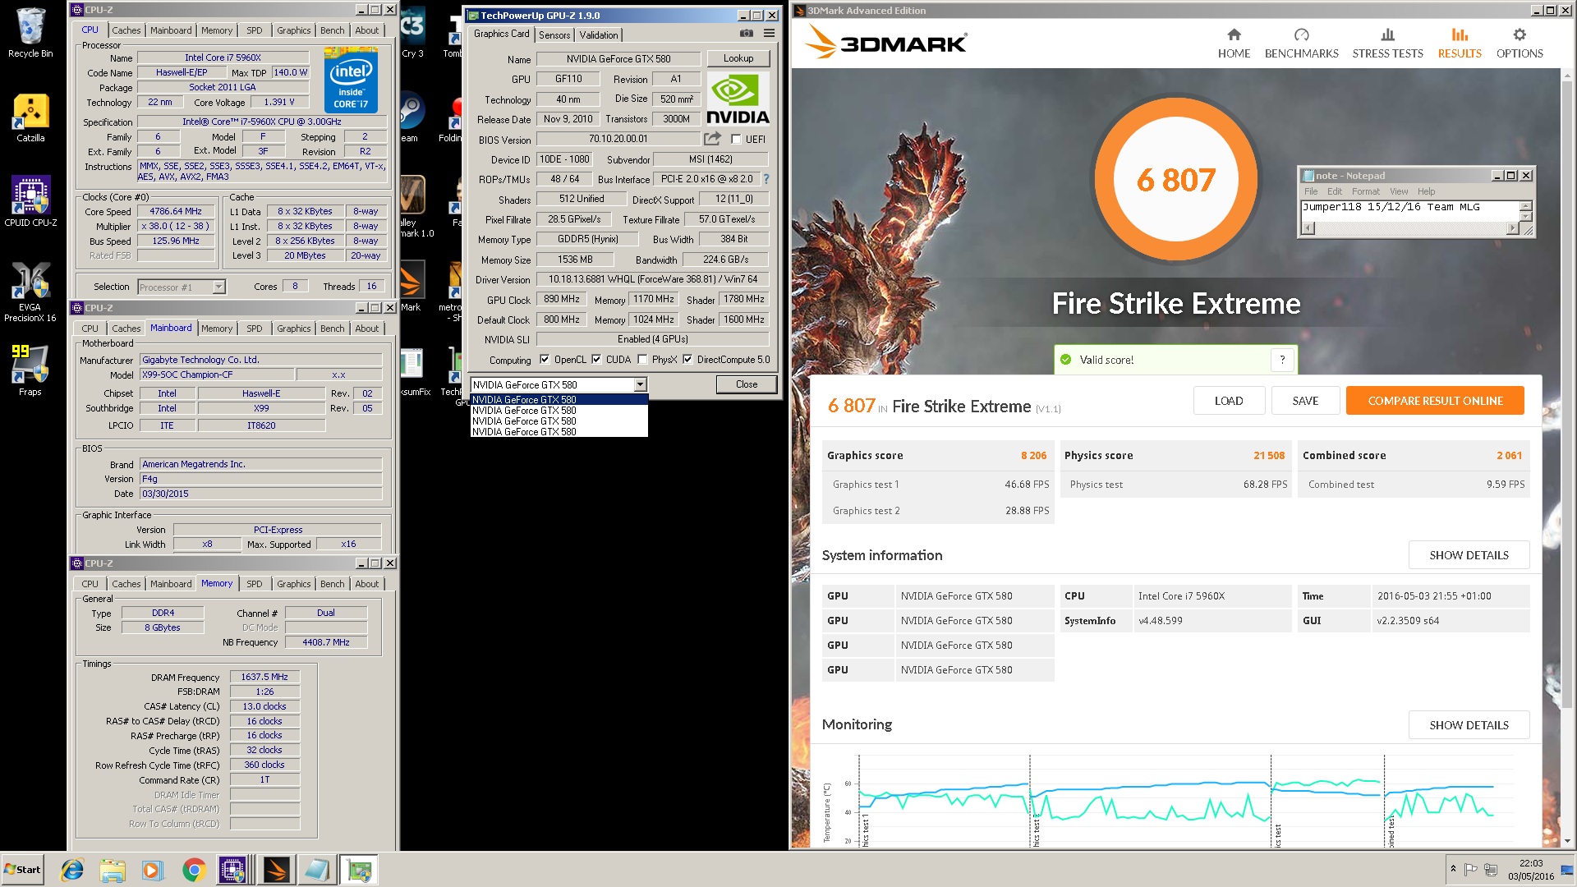
Task: Click the Combined score value 2 061
Action: click(x=1509, y=456)
